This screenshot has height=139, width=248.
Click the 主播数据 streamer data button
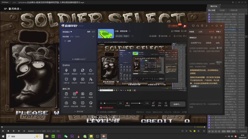click(173, 26)
